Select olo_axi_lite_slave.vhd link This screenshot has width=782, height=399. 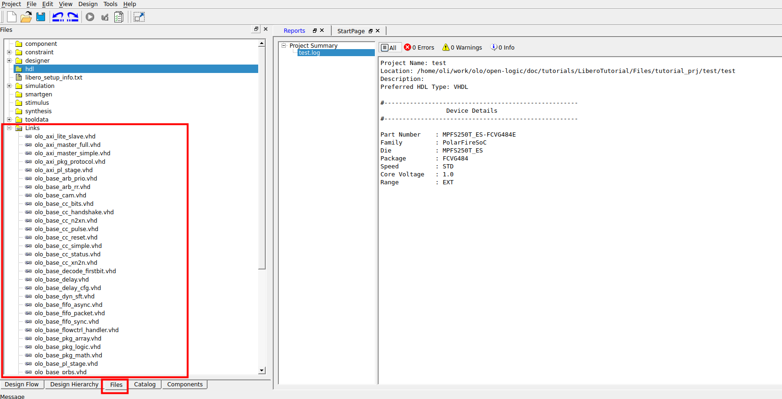pyautogui.click(x=65, y=136)
